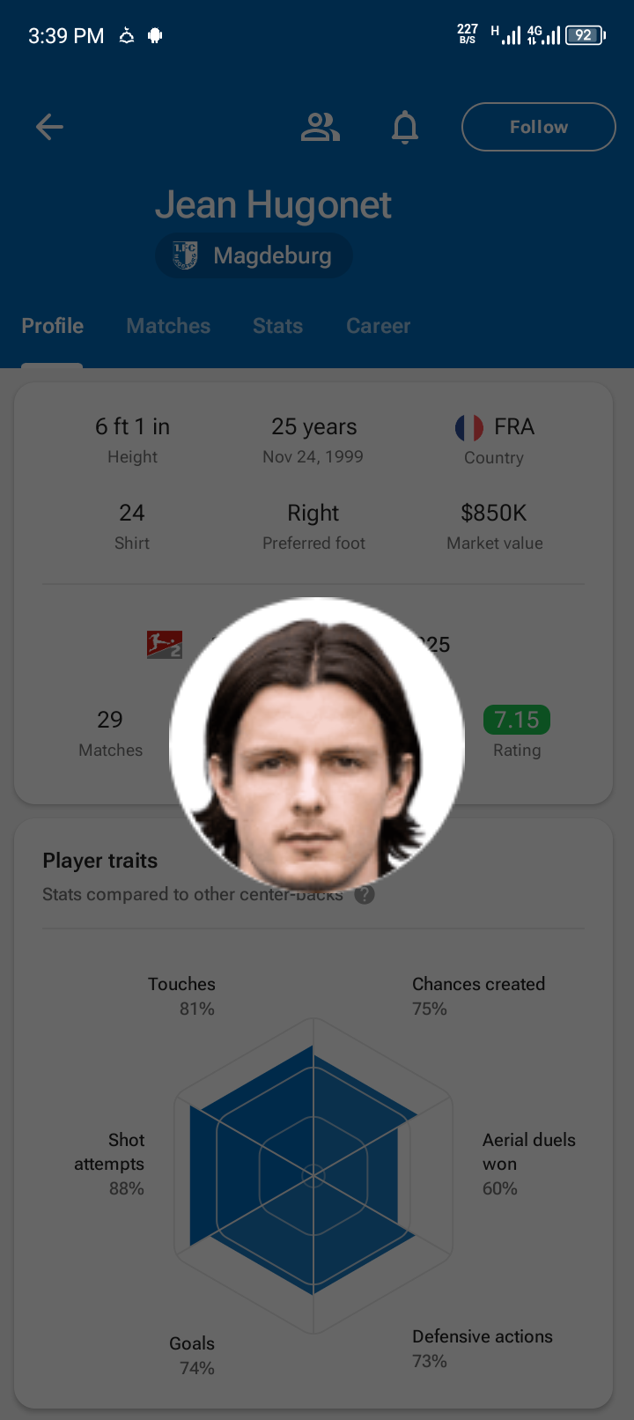
Task: Open the people comparison icon
Action: 321,127
